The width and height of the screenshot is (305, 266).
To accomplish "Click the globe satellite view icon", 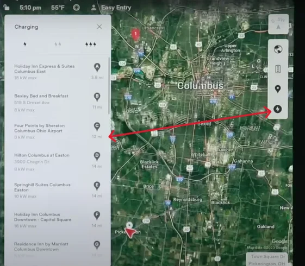I will (278, 49).
